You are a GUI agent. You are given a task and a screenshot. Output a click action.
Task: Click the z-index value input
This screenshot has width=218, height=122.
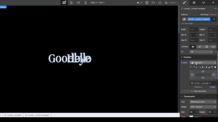click(x=212, y=83)
